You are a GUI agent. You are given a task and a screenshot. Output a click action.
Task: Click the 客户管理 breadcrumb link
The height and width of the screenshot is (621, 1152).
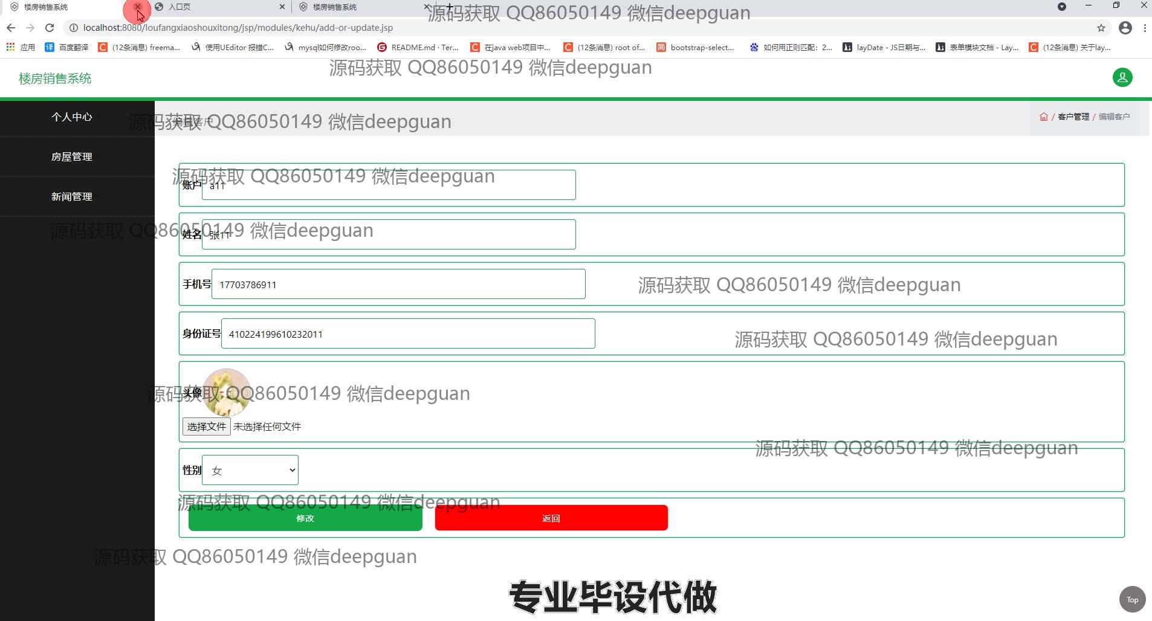(x=1073, y=117)
